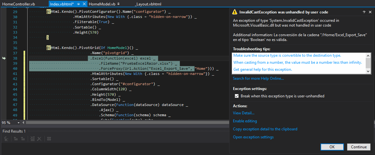Click Continue in exception dialog
The width and height of the screenshot is (375, 155).
(359, 147)
